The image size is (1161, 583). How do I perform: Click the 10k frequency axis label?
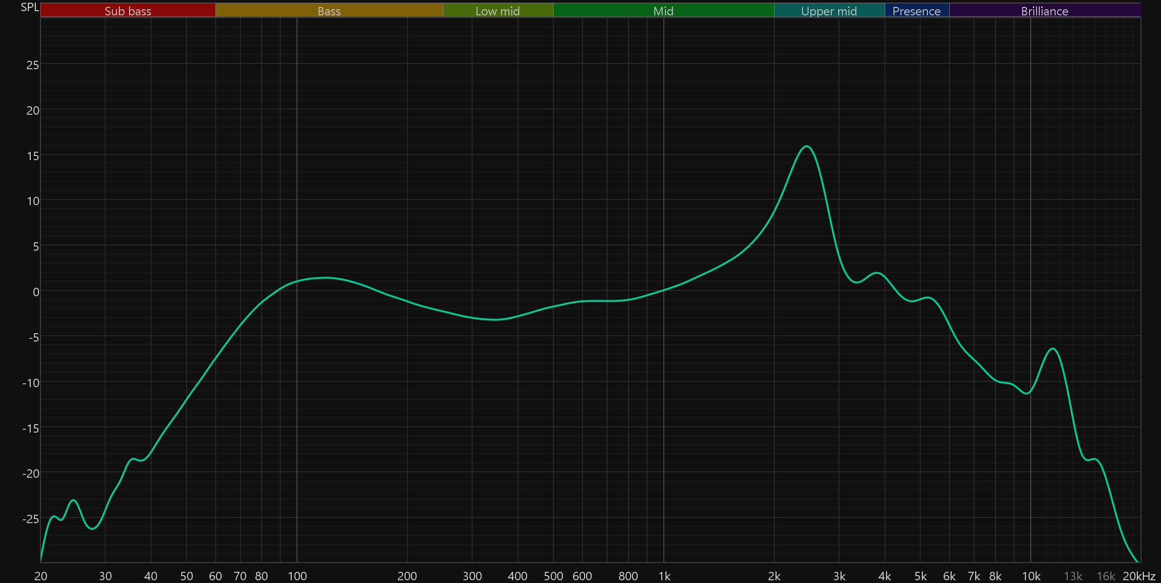pos(1031,576)
